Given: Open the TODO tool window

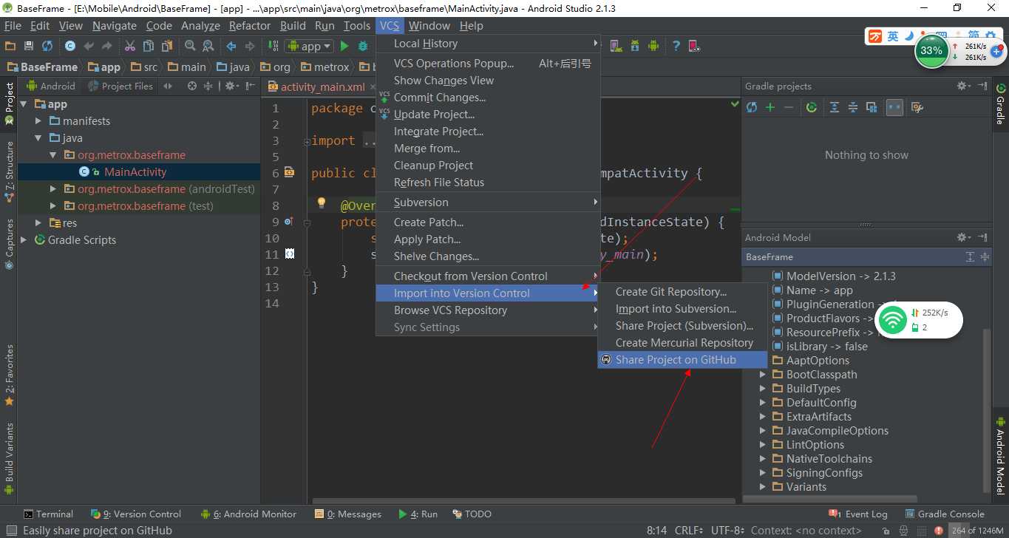Looking at the screenshot, I should click(471, 514).
